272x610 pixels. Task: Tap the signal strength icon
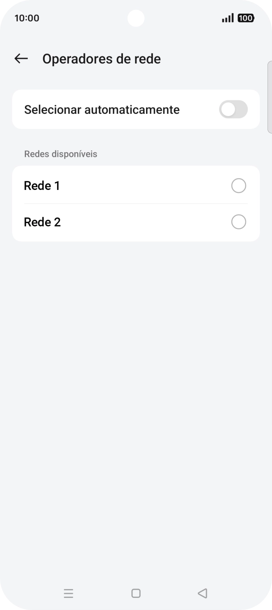pyautogui.click(x=228, y=18)
